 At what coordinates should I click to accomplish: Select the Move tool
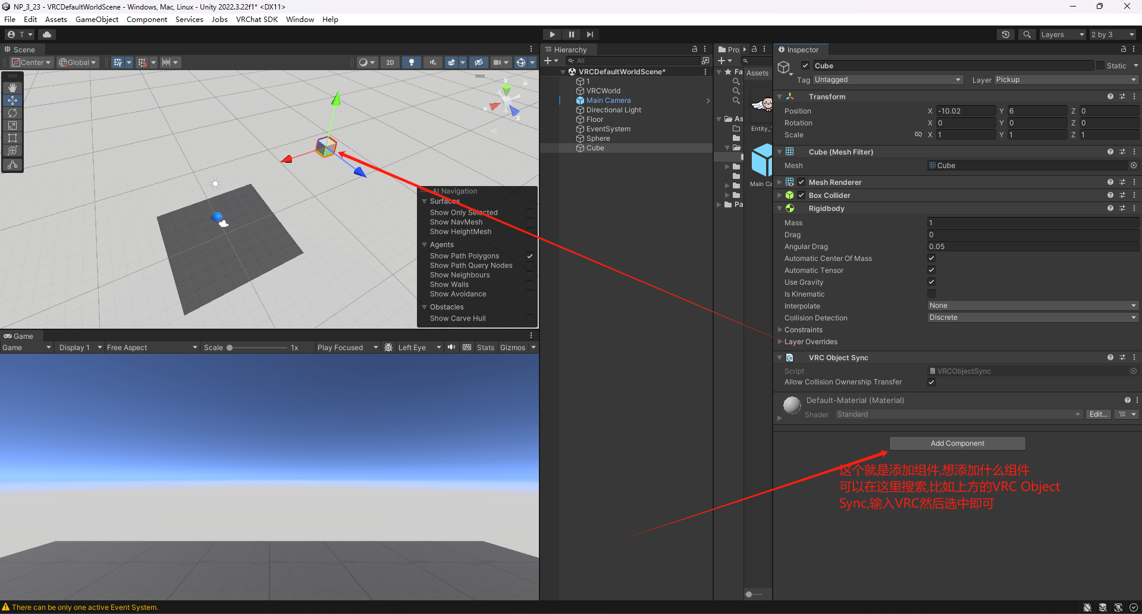click(12, 100)
